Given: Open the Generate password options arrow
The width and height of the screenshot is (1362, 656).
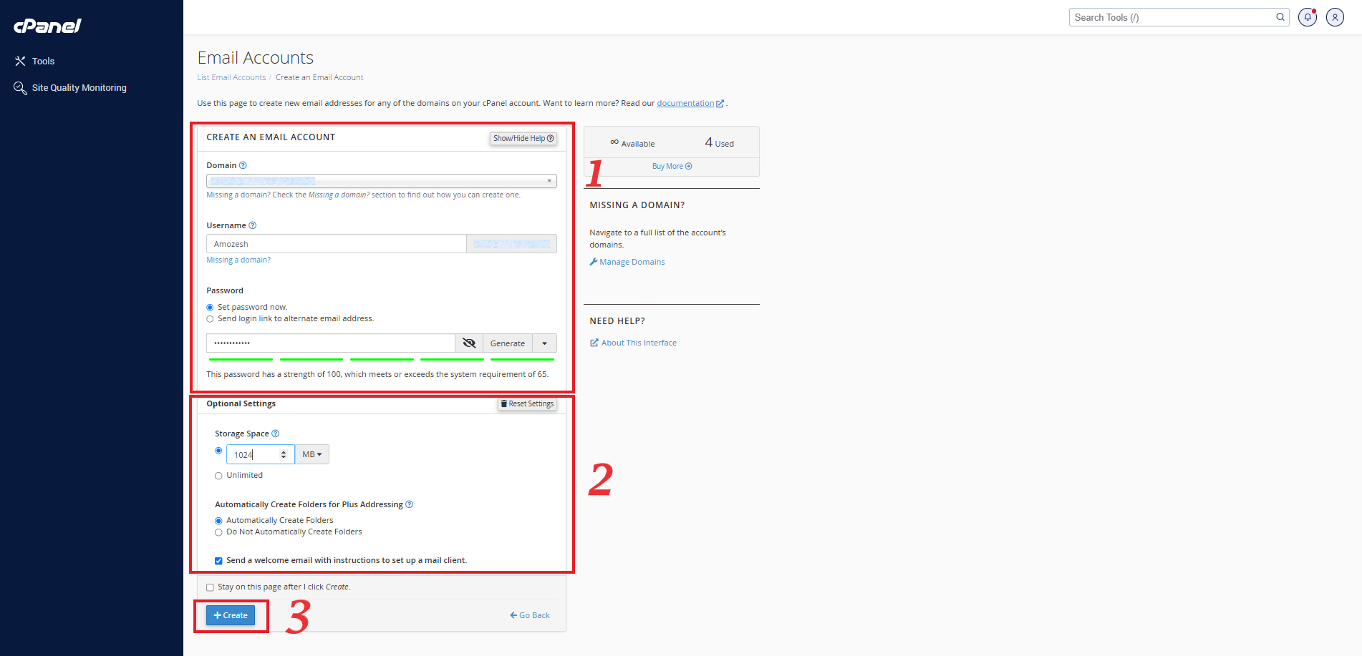Looking at the screenshot, I should click(x=544, y=343).
